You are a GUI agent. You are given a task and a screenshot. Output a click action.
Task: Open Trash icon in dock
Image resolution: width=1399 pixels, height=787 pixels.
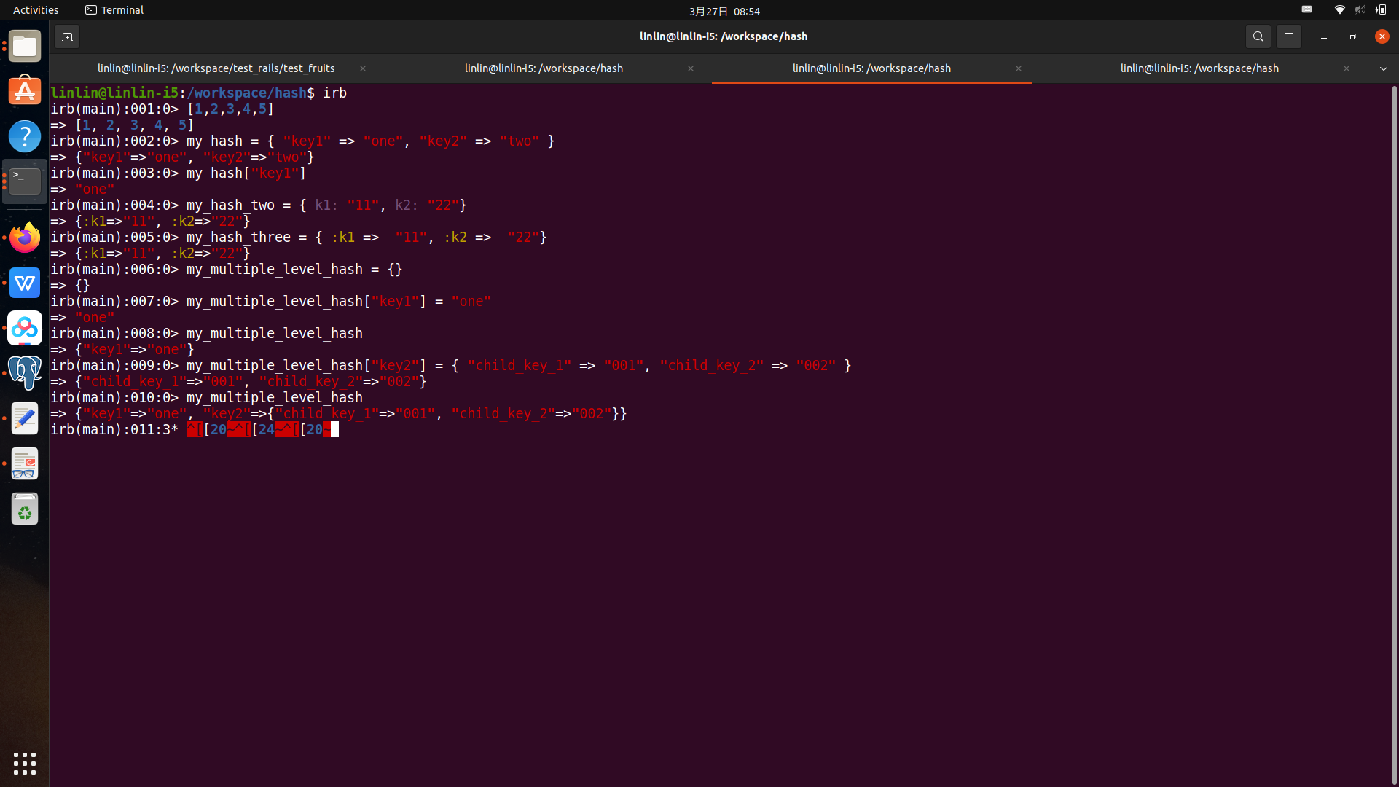click(25, 509)
